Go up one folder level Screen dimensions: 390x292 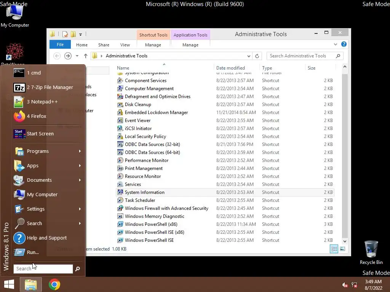tap(86, 56)
